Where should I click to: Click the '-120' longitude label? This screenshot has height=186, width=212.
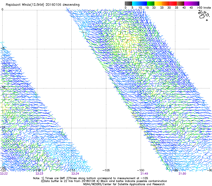tap(3, 170)
